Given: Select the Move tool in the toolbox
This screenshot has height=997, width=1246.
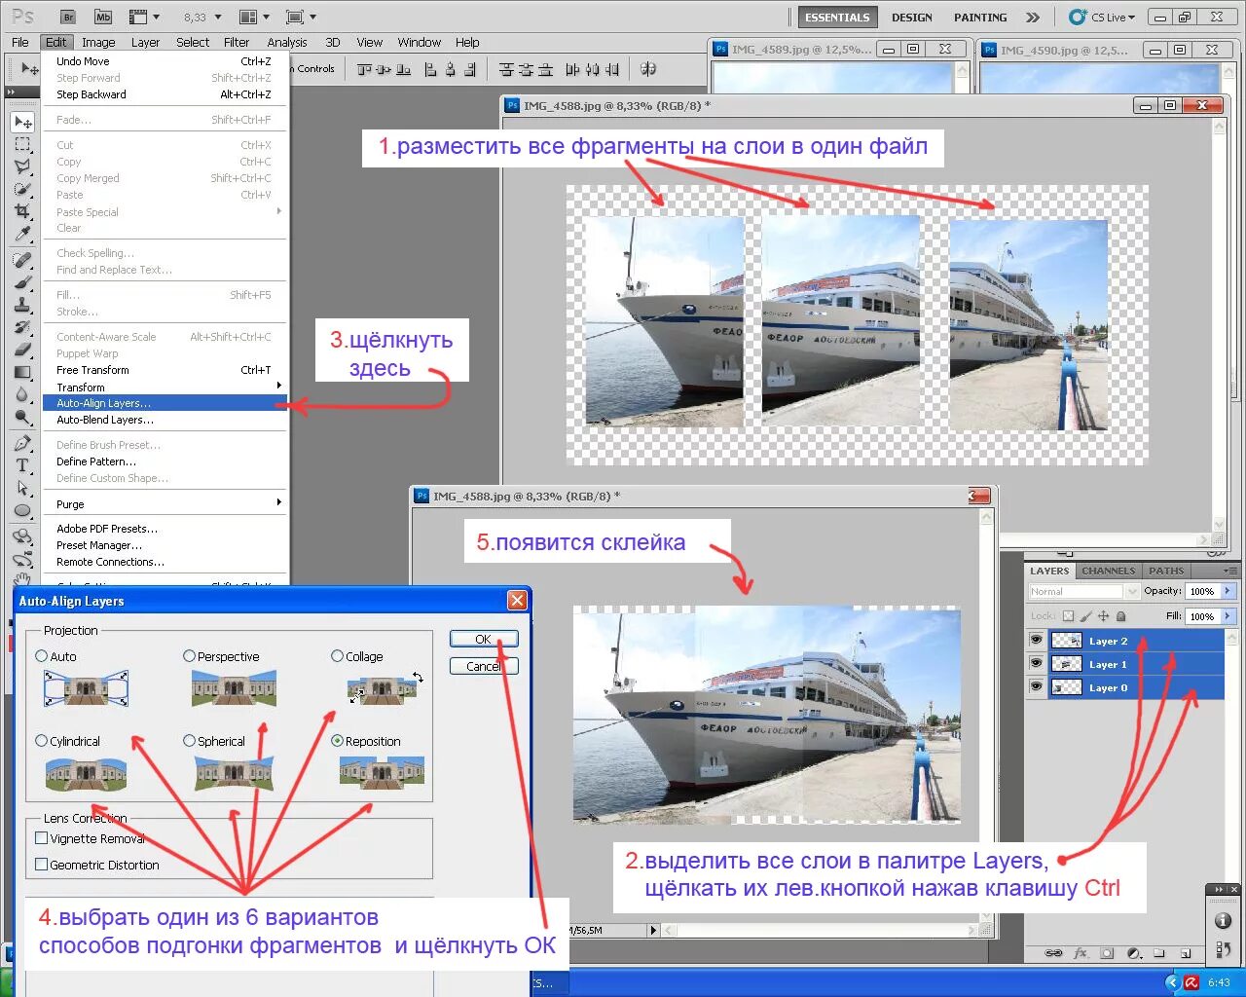Looking at the screenshot, I should click(22, 122).
